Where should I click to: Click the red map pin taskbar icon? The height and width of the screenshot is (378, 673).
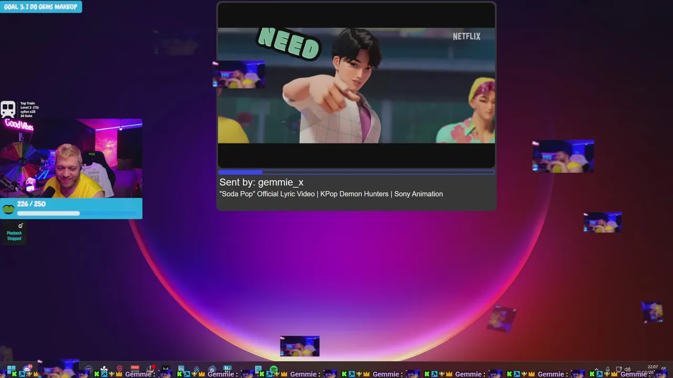tap(119, 369)
